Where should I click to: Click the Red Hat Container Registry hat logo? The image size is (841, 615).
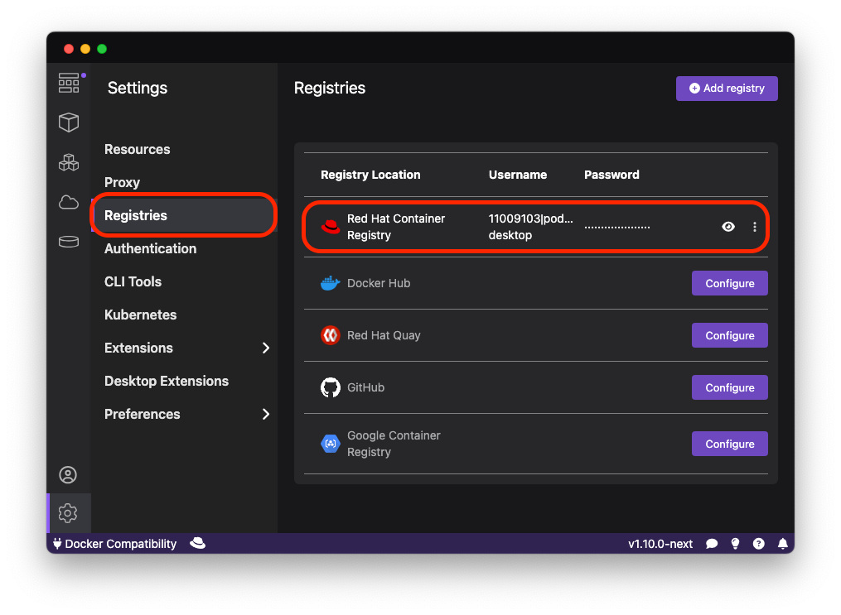[x=331, y=227]
